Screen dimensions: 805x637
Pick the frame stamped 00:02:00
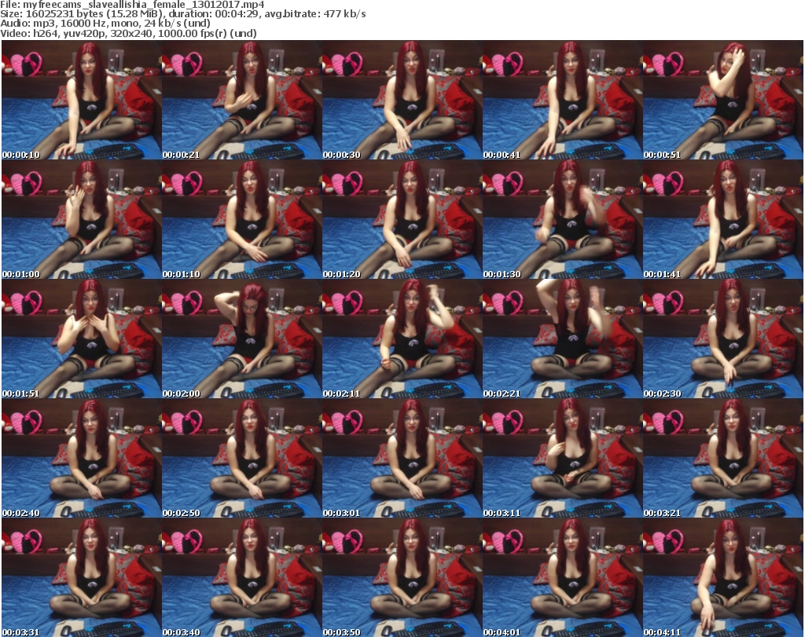coord(242,339)
